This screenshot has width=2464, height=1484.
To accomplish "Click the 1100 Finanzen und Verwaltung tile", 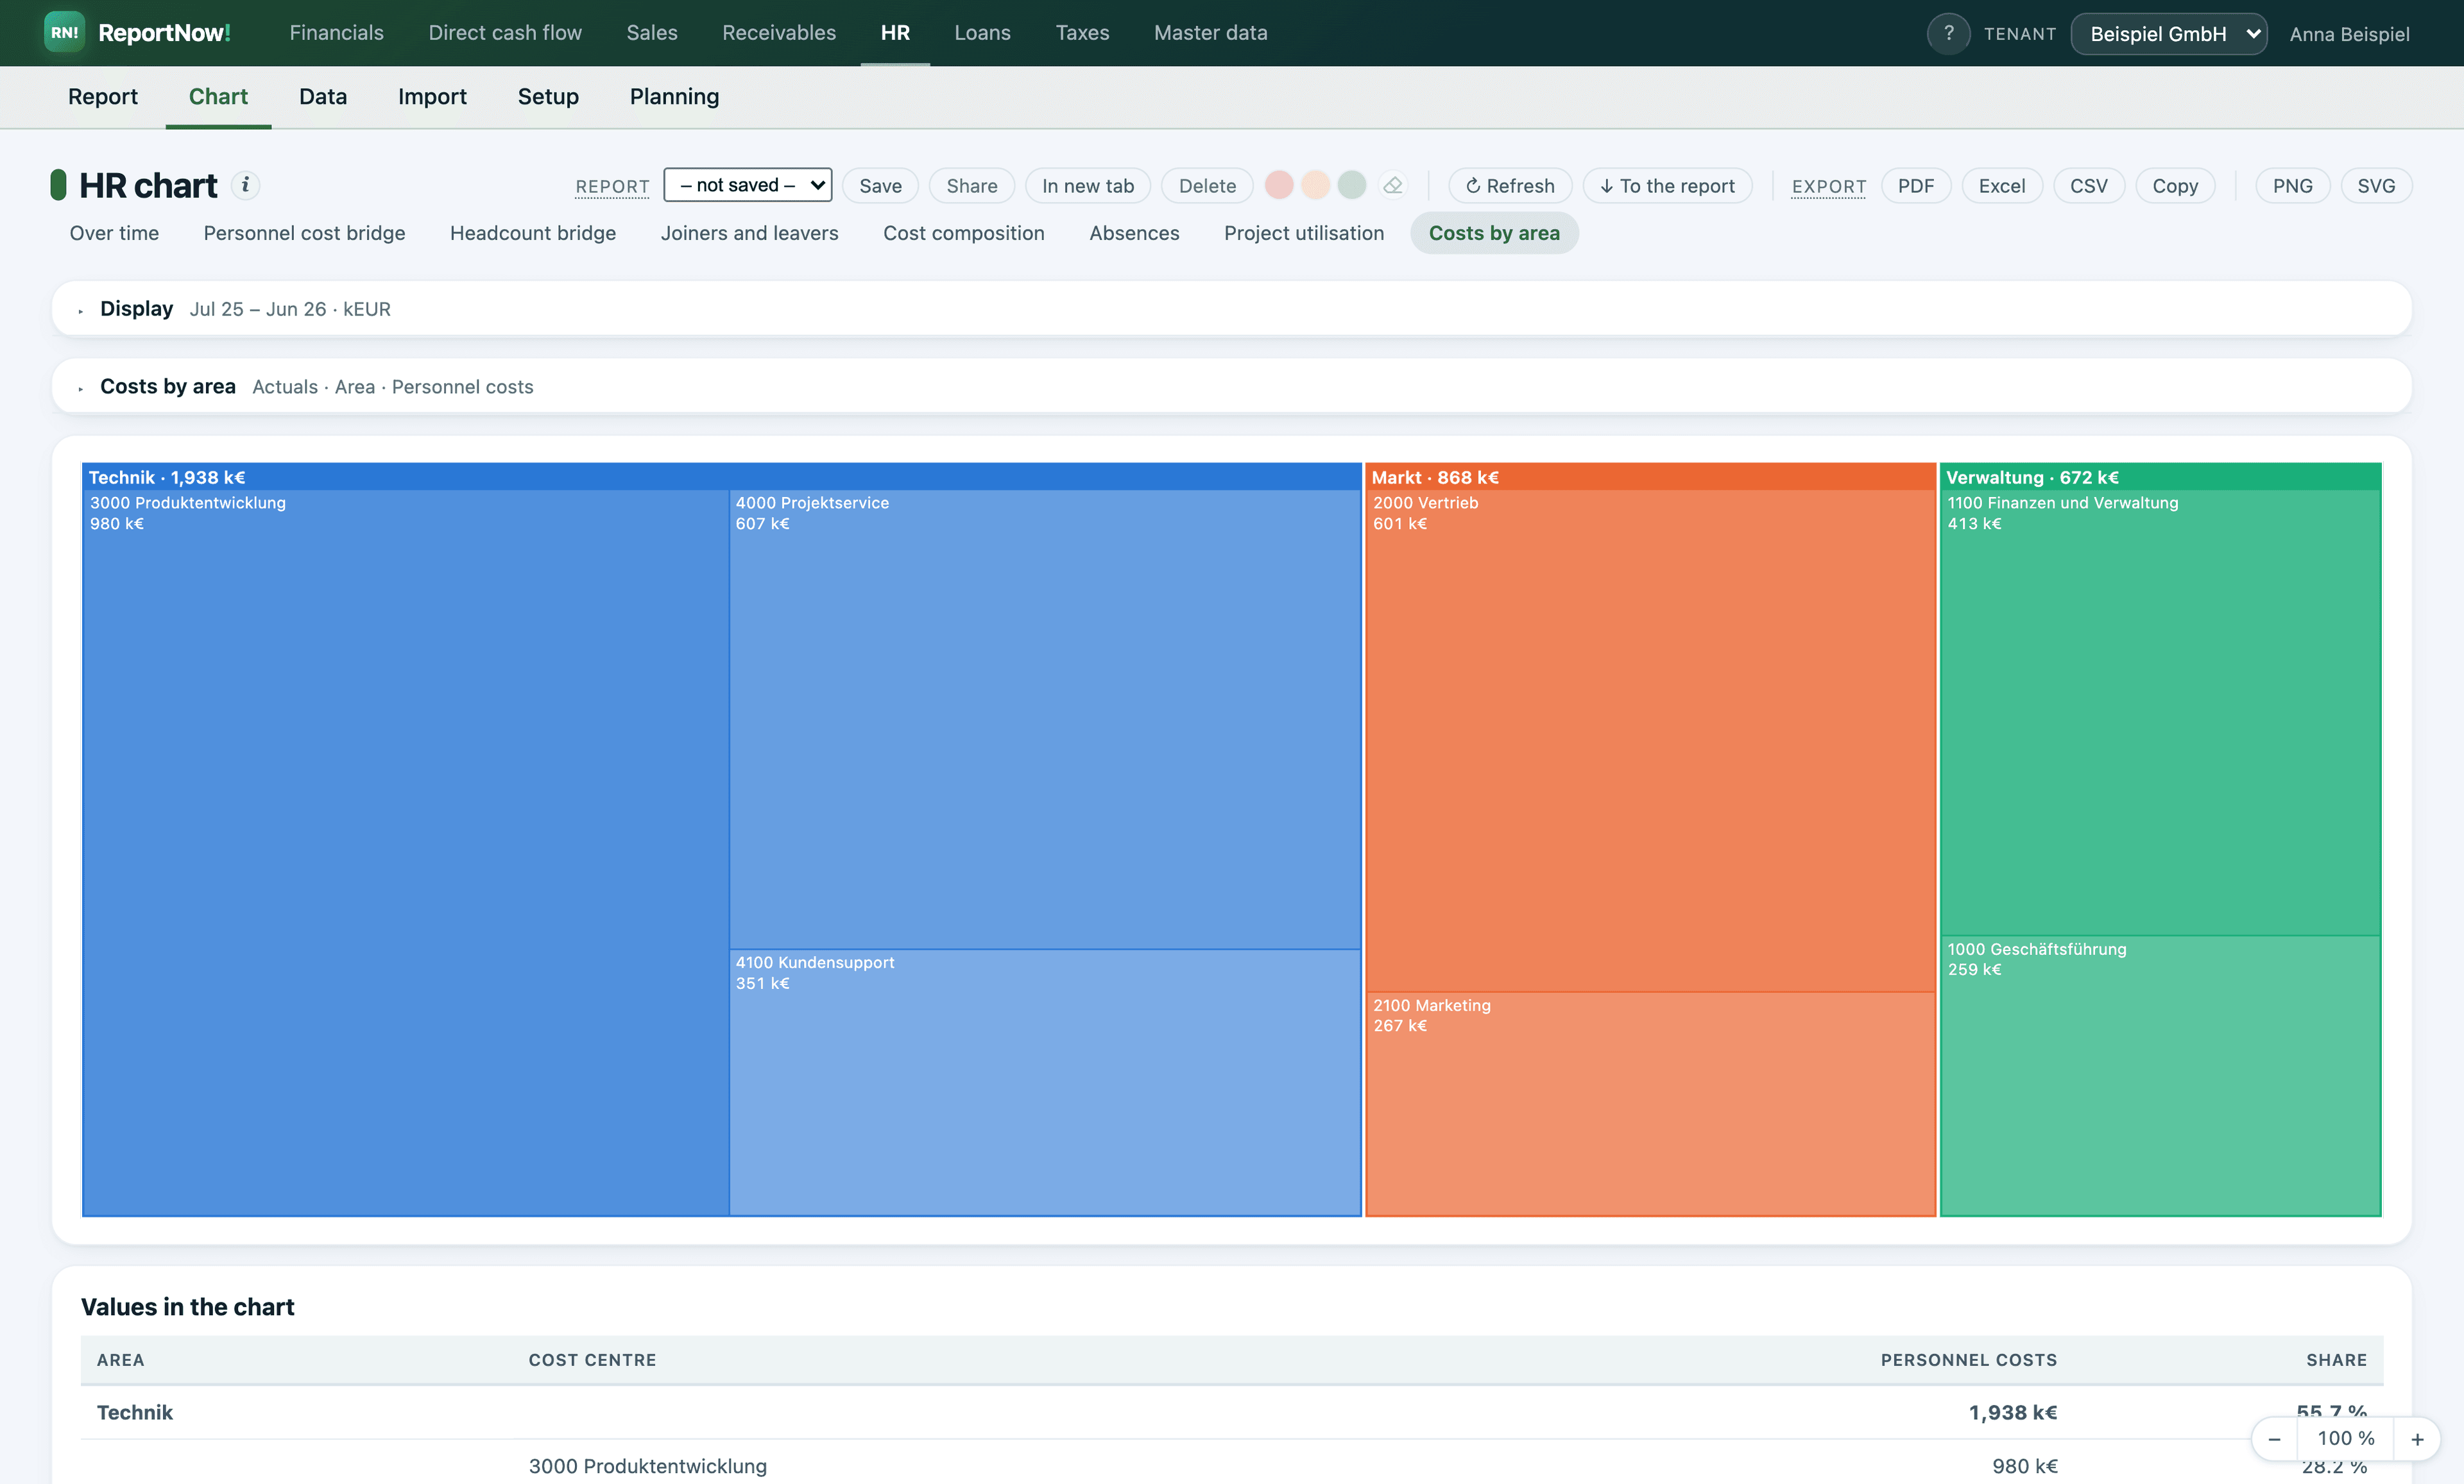I will (2160, 712).
